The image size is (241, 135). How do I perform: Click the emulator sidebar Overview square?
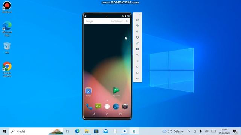point(137,73)
